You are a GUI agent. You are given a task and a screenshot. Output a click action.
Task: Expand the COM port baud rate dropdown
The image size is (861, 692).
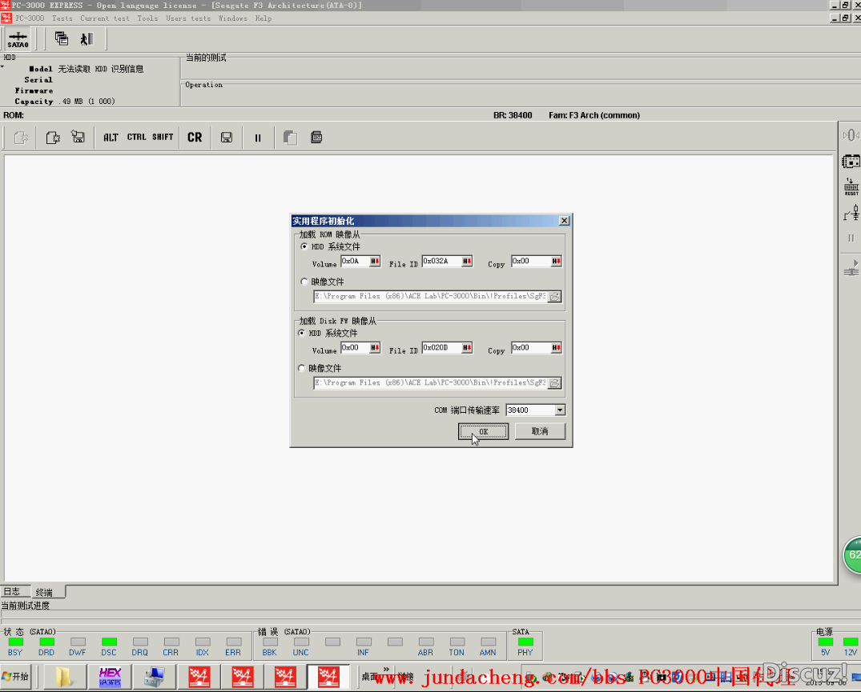(560, 410)
